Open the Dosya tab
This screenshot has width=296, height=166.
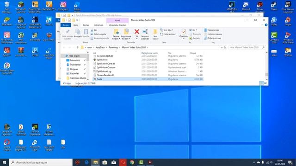[x=66, y=25]
